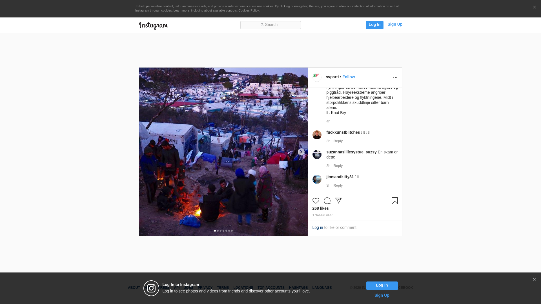Open fuckkunstblitches username
The height and width of the screenshot is (304, 541).
pos(343,132)
